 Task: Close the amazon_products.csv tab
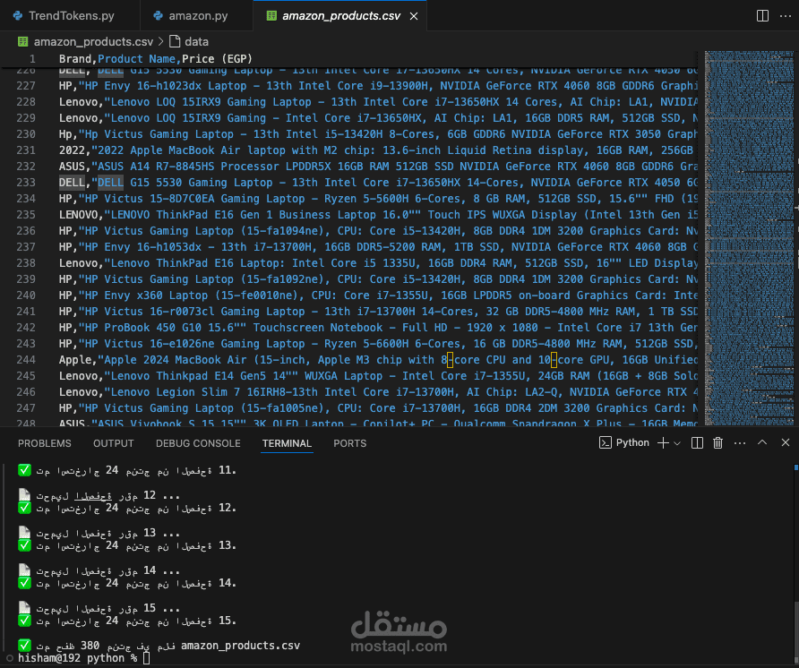coord(414,16)
